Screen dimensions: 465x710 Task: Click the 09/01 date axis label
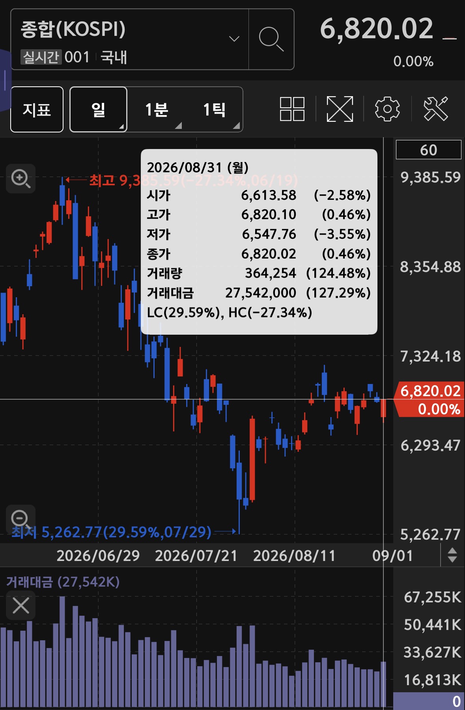pos(392,555)
